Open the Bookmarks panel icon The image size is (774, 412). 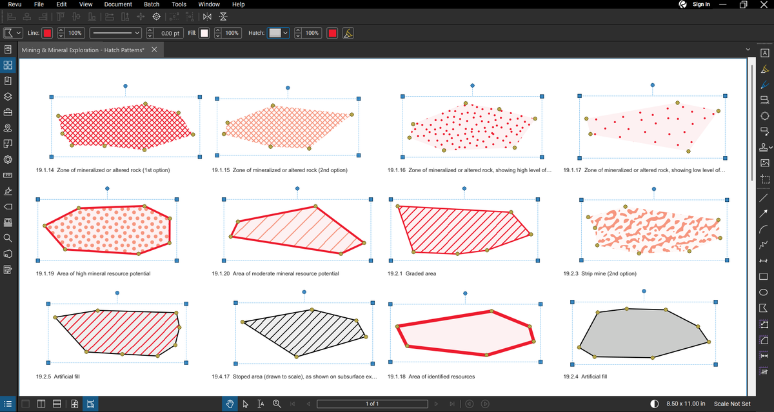pos(8,81)
